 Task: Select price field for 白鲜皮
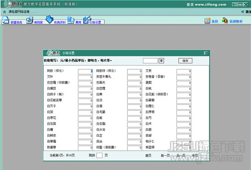(85, 136)
